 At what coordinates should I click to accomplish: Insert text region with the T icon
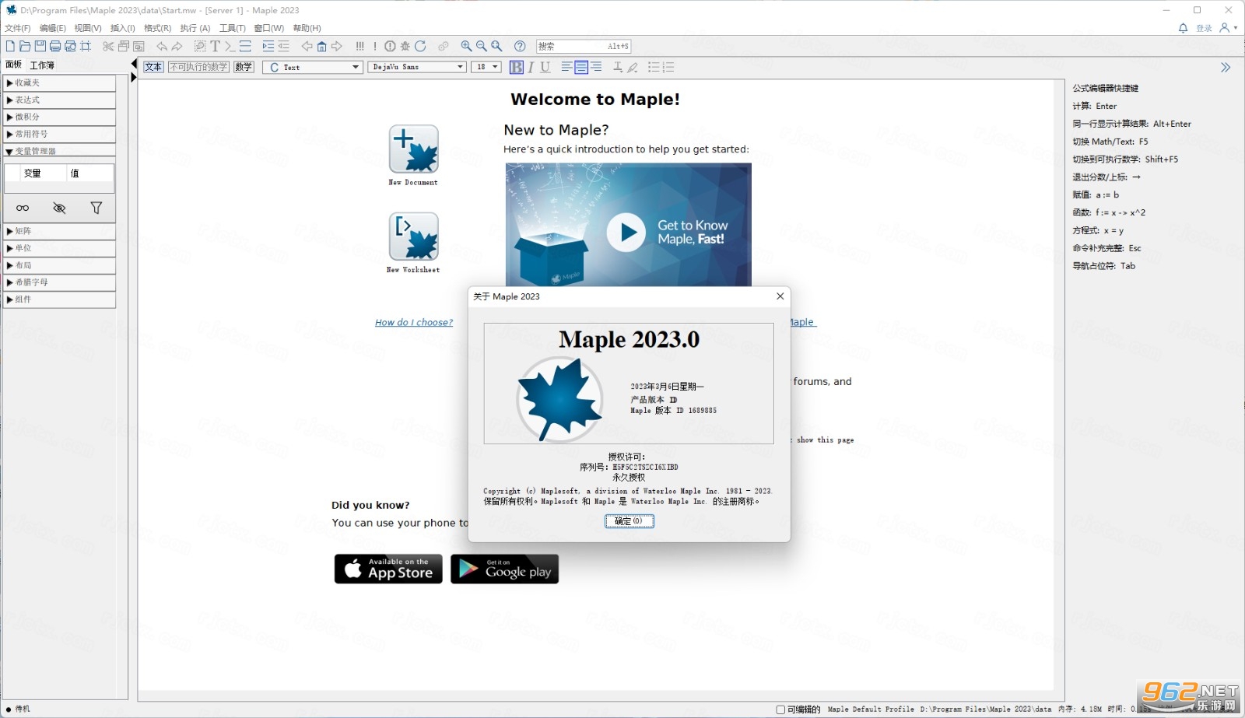(x=216, y=47)
